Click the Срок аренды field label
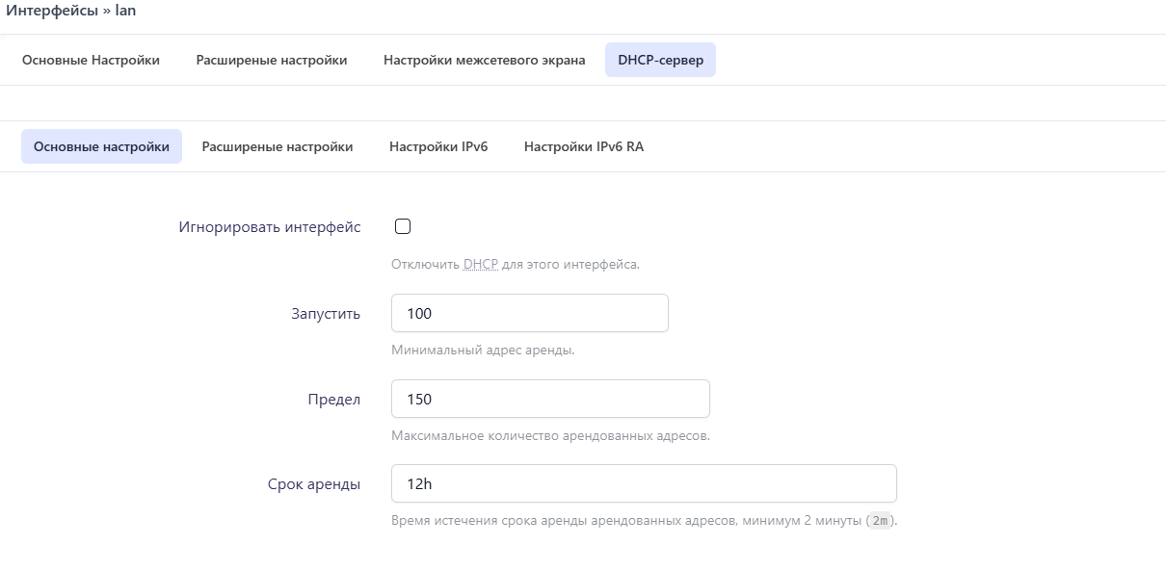 314,484
